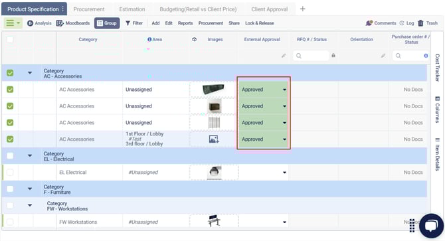Viewport: 445px width, 241px height.
Task: Click the Lock & Release button
Action: [x=260, y=23]
